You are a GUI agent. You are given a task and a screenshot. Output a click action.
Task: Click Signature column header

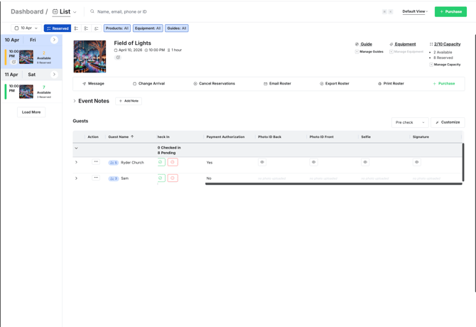(x=421, y=137)
